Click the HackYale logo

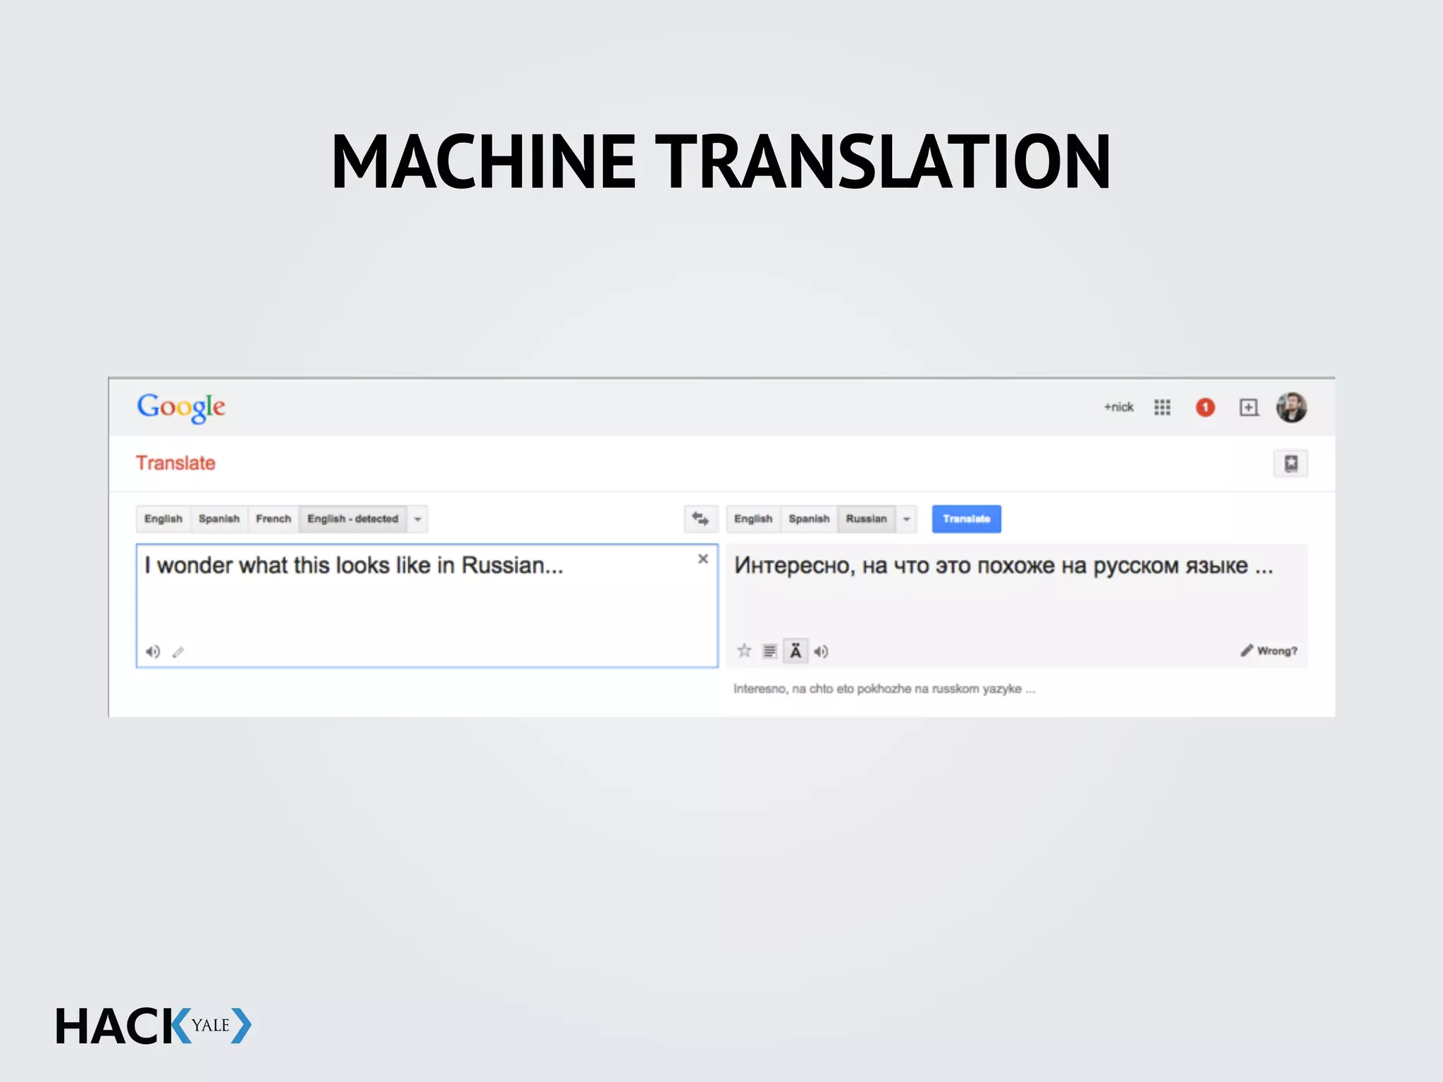pyautogui.click(x=154, y=1026)
